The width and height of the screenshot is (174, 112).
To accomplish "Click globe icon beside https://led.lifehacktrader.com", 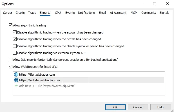I will [16, 80].
